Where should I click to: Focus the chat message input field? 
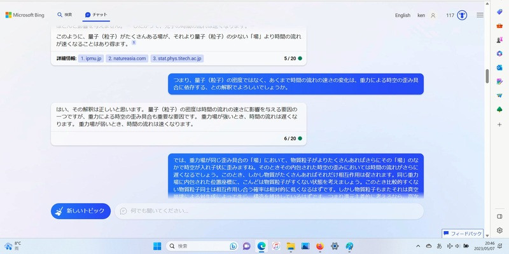click(x=267, y=211)
